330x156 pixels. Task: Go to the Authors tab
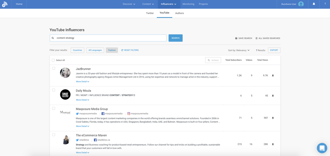pos(180,13)
